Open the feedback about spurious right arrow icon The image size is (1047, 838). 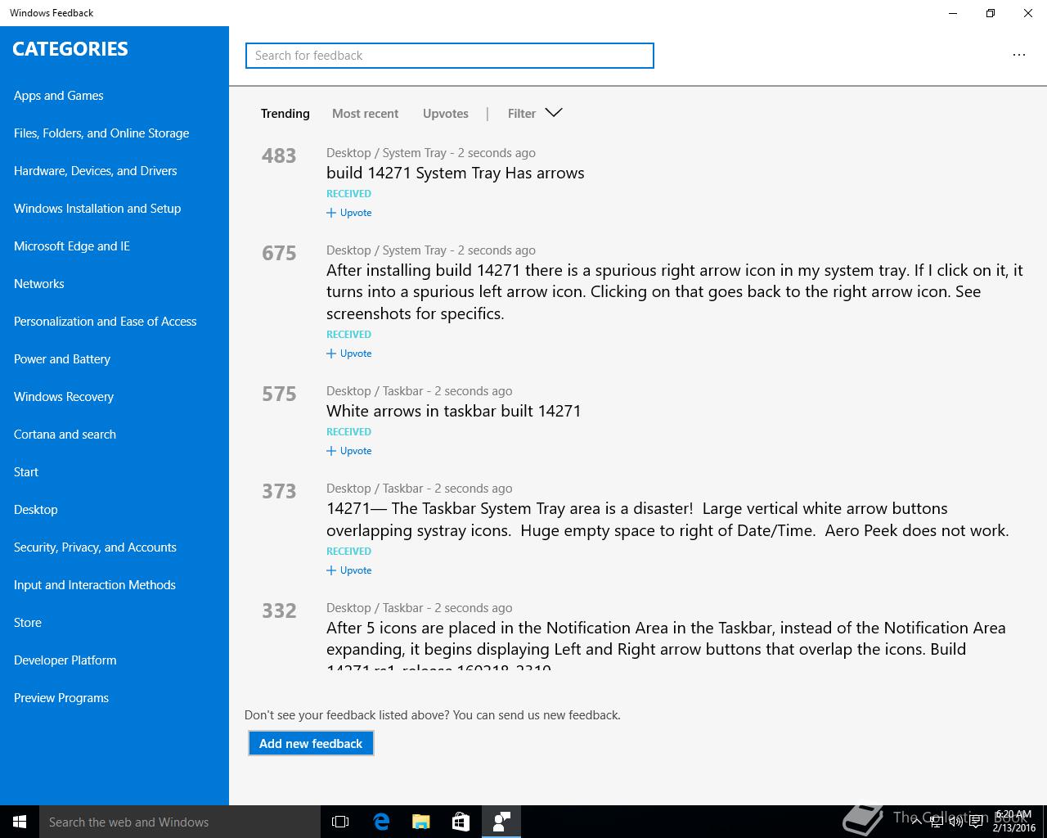click(675, 291)
